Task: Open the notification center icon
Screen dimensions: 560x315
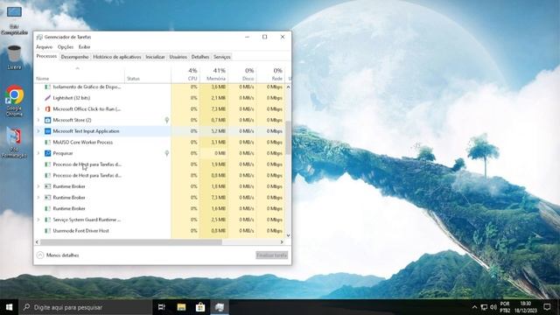Action: click(547, 307)
